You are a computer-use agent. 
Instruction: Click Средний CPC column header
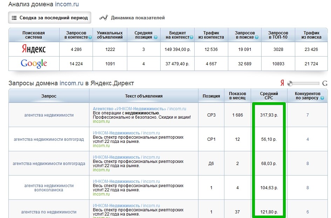(269, 96)
